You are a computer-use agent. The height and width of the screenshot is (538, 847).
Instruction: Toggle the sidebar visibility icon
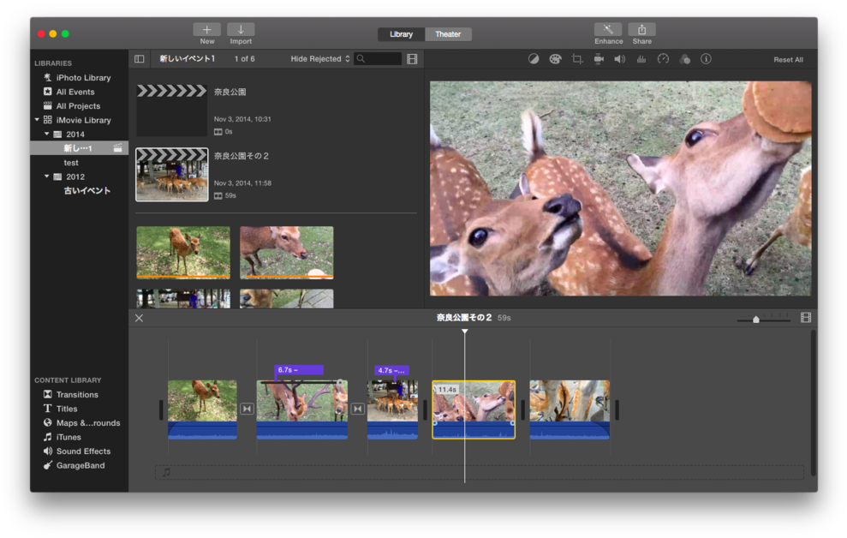(139, 58)
